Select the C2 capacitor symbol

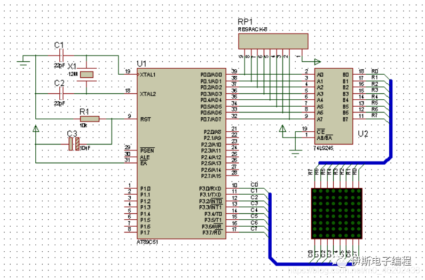(x=61, y=94)
